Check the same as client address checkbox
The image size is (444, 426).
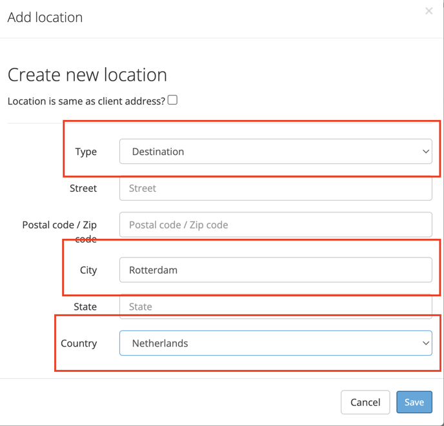pos(172,100)
